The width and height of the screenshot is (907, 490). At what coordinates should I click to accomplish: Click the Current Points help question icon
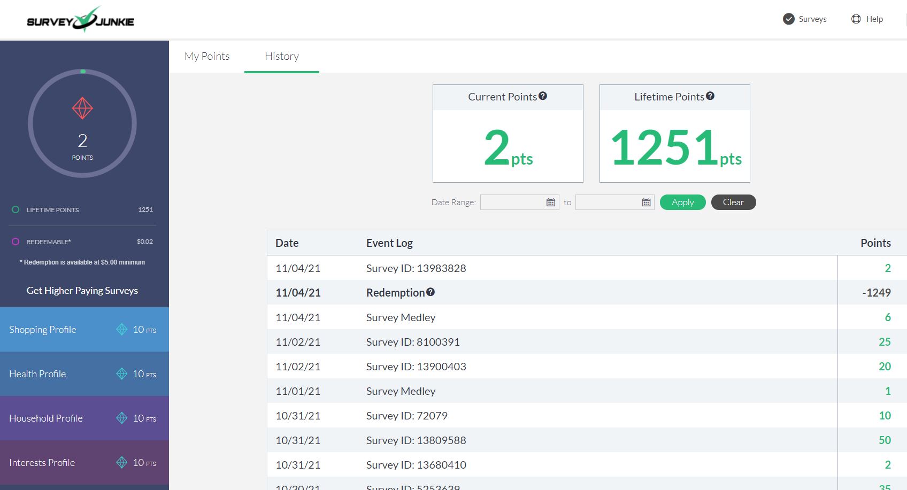pyautogui.click(x=543, y=96)
